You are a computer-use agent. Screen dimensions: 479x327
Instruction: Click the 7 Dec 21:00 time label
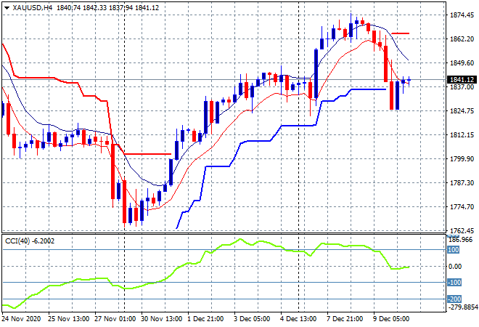345,319
